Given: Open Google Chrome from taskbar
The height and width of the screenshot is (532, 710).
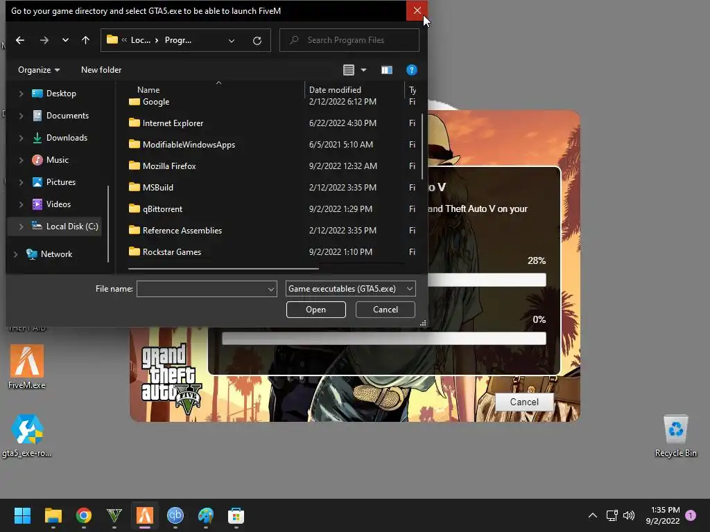Looking at the screenshot, I should click(84, 515).
